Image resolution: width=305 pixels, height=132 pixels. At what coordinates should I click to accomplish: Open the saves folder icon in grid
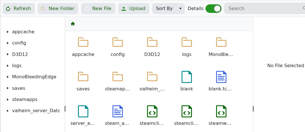pyautogui.click(x=83, y=77)
